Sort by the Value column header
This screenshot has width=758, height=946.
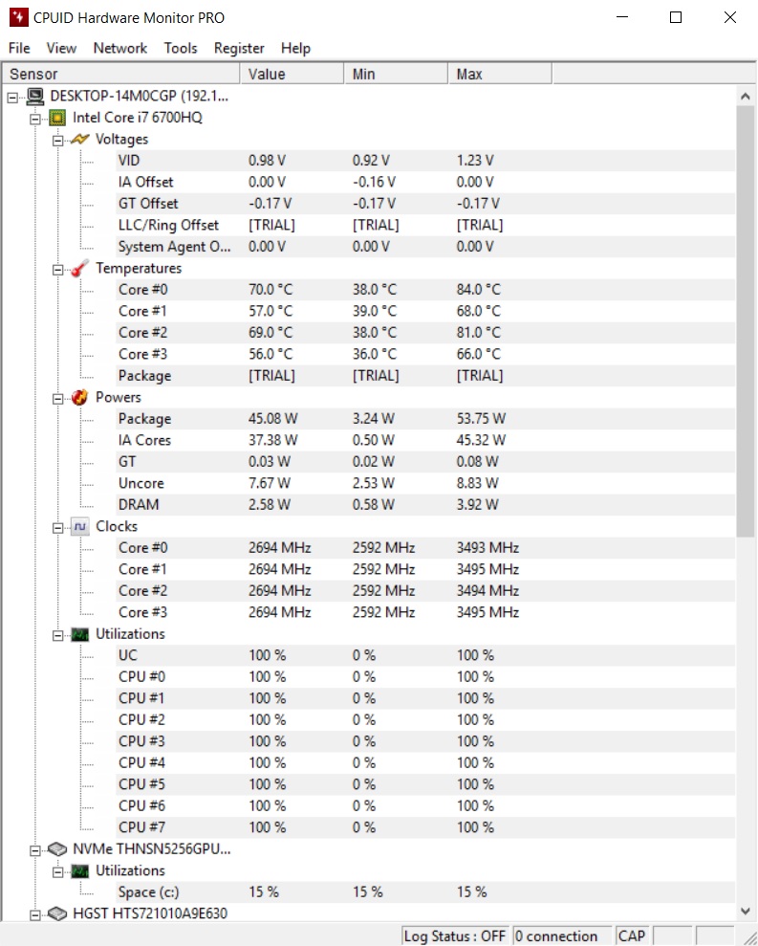coord(292,75)
